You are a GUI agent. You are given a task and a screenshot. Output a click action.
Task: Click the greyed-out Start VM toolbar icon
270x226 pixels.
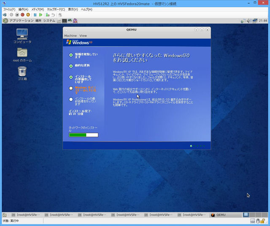click(x=11, y=15)
